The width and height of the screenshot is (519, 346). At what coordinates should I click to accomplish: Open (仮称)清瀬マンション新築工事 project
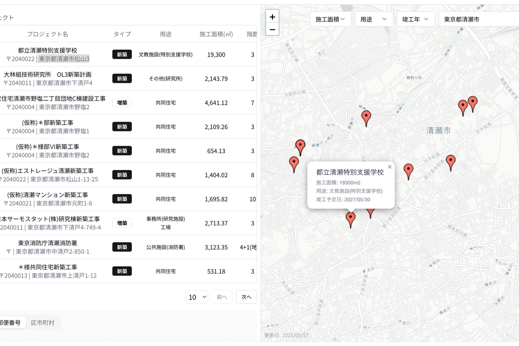tap(48, 195)
